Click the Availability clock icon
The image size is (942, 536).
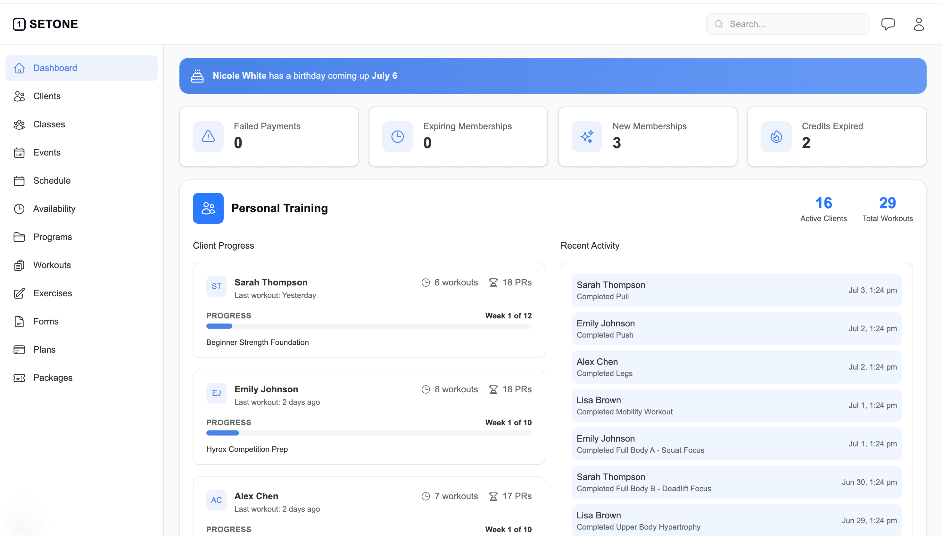19,209
